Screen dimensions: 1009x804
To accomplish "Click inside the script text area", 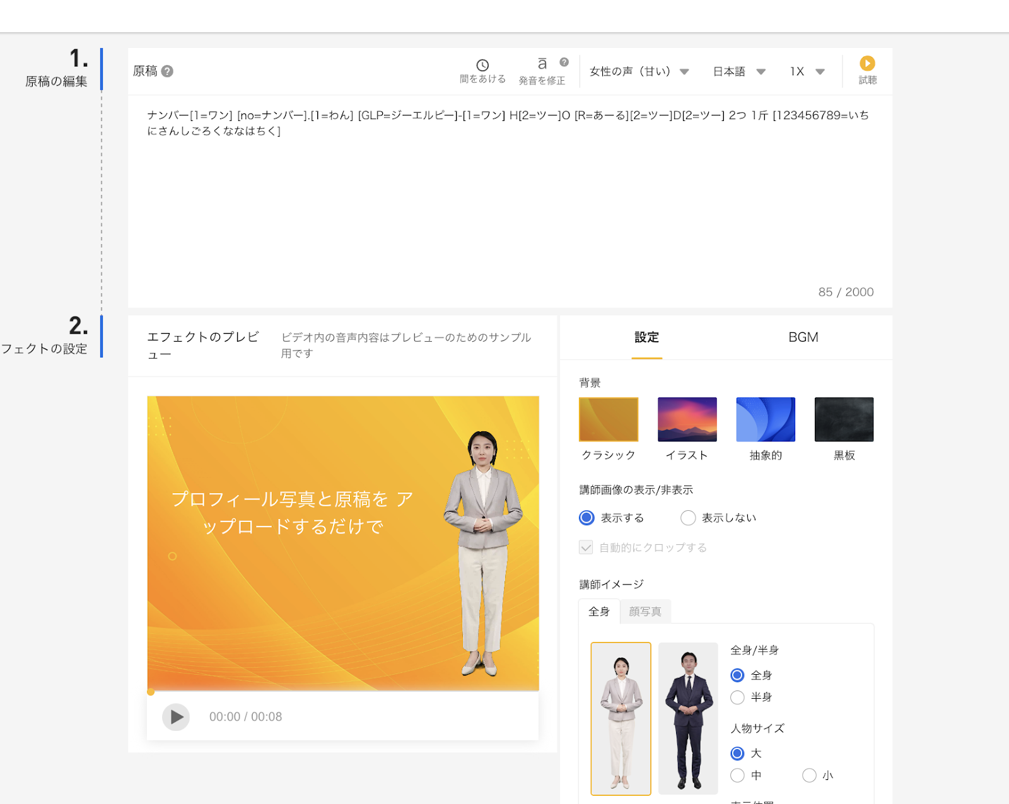I will (510, 202).
